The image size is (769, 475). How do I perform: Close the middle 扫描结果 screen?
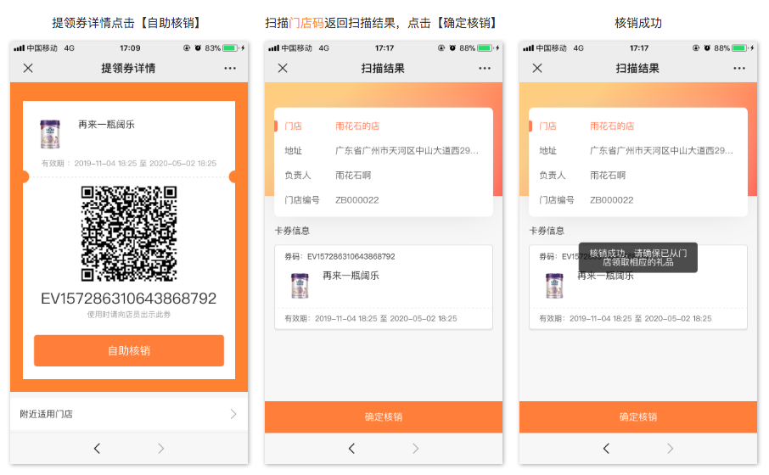[x=283, y=68]
